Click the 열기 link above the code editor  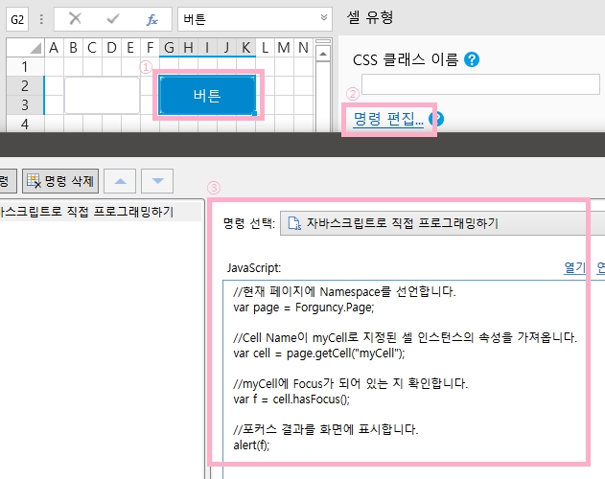574,268
